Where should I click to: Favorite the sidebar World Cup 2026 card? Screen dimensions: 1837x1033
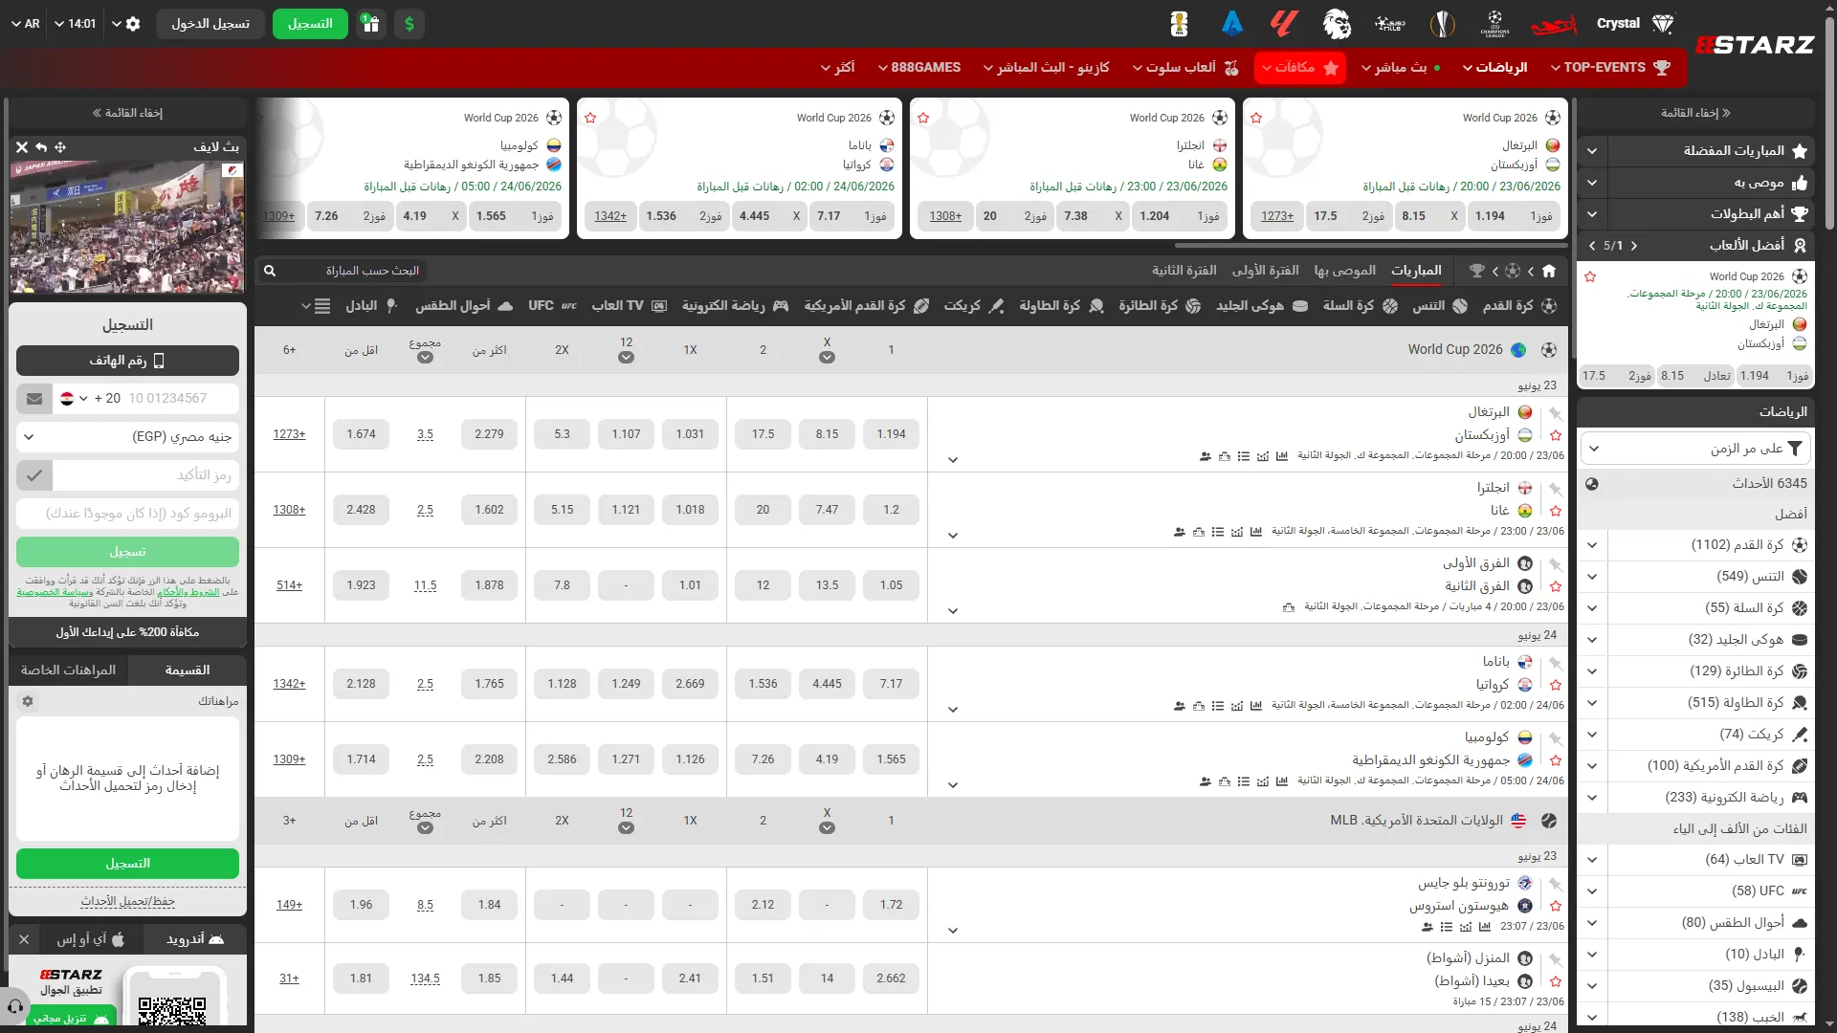pos(1590,276)
